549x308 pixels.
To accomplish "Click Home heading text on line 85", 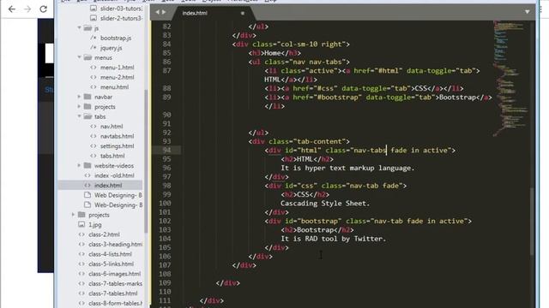I will (x=273, y=53).
